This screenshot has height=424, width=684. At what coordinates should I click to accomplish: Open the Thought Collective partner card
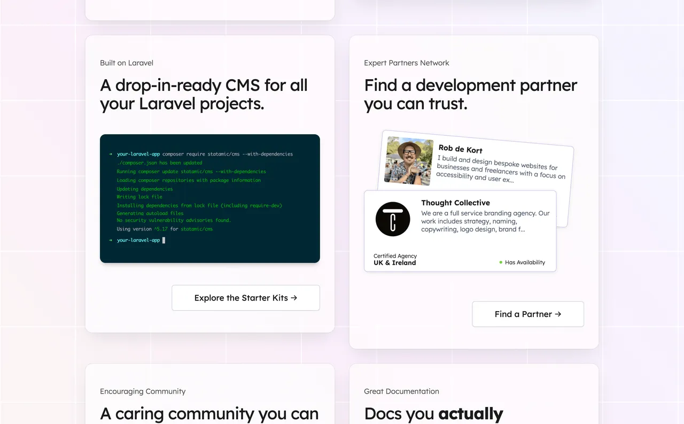coord(460,230)
